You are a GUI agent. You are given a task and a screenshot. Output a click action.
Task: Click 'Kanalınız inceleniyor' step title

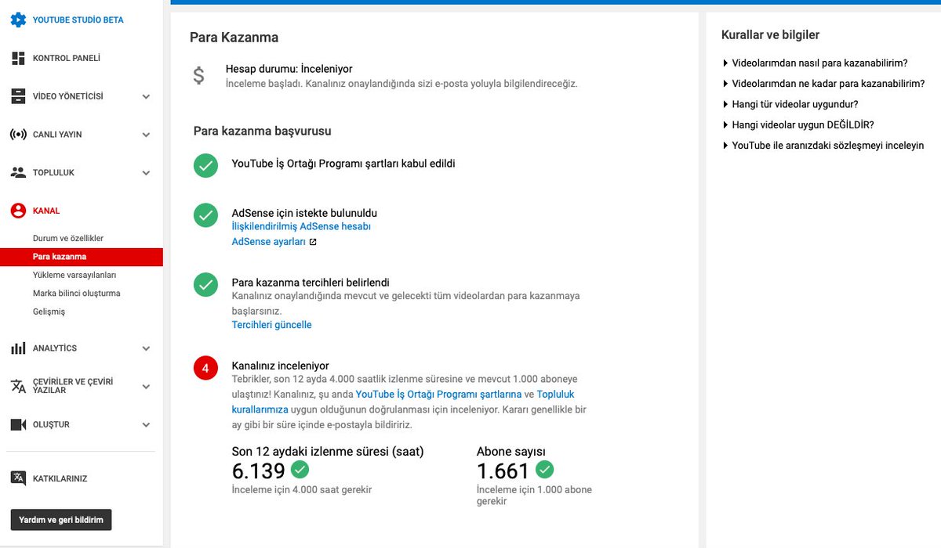(281, 366)
